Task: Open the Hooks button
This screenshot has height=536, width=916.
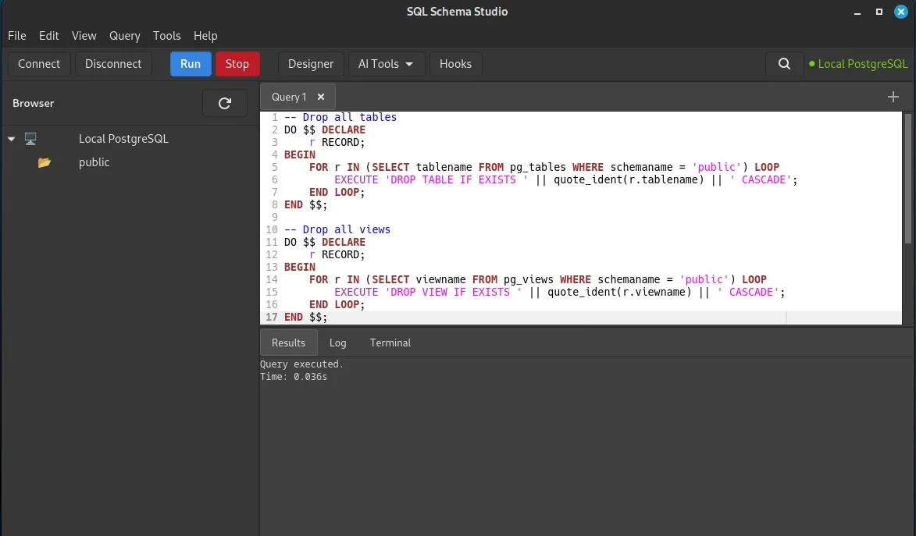Action: pyautogui.click(x=456, y=64)
